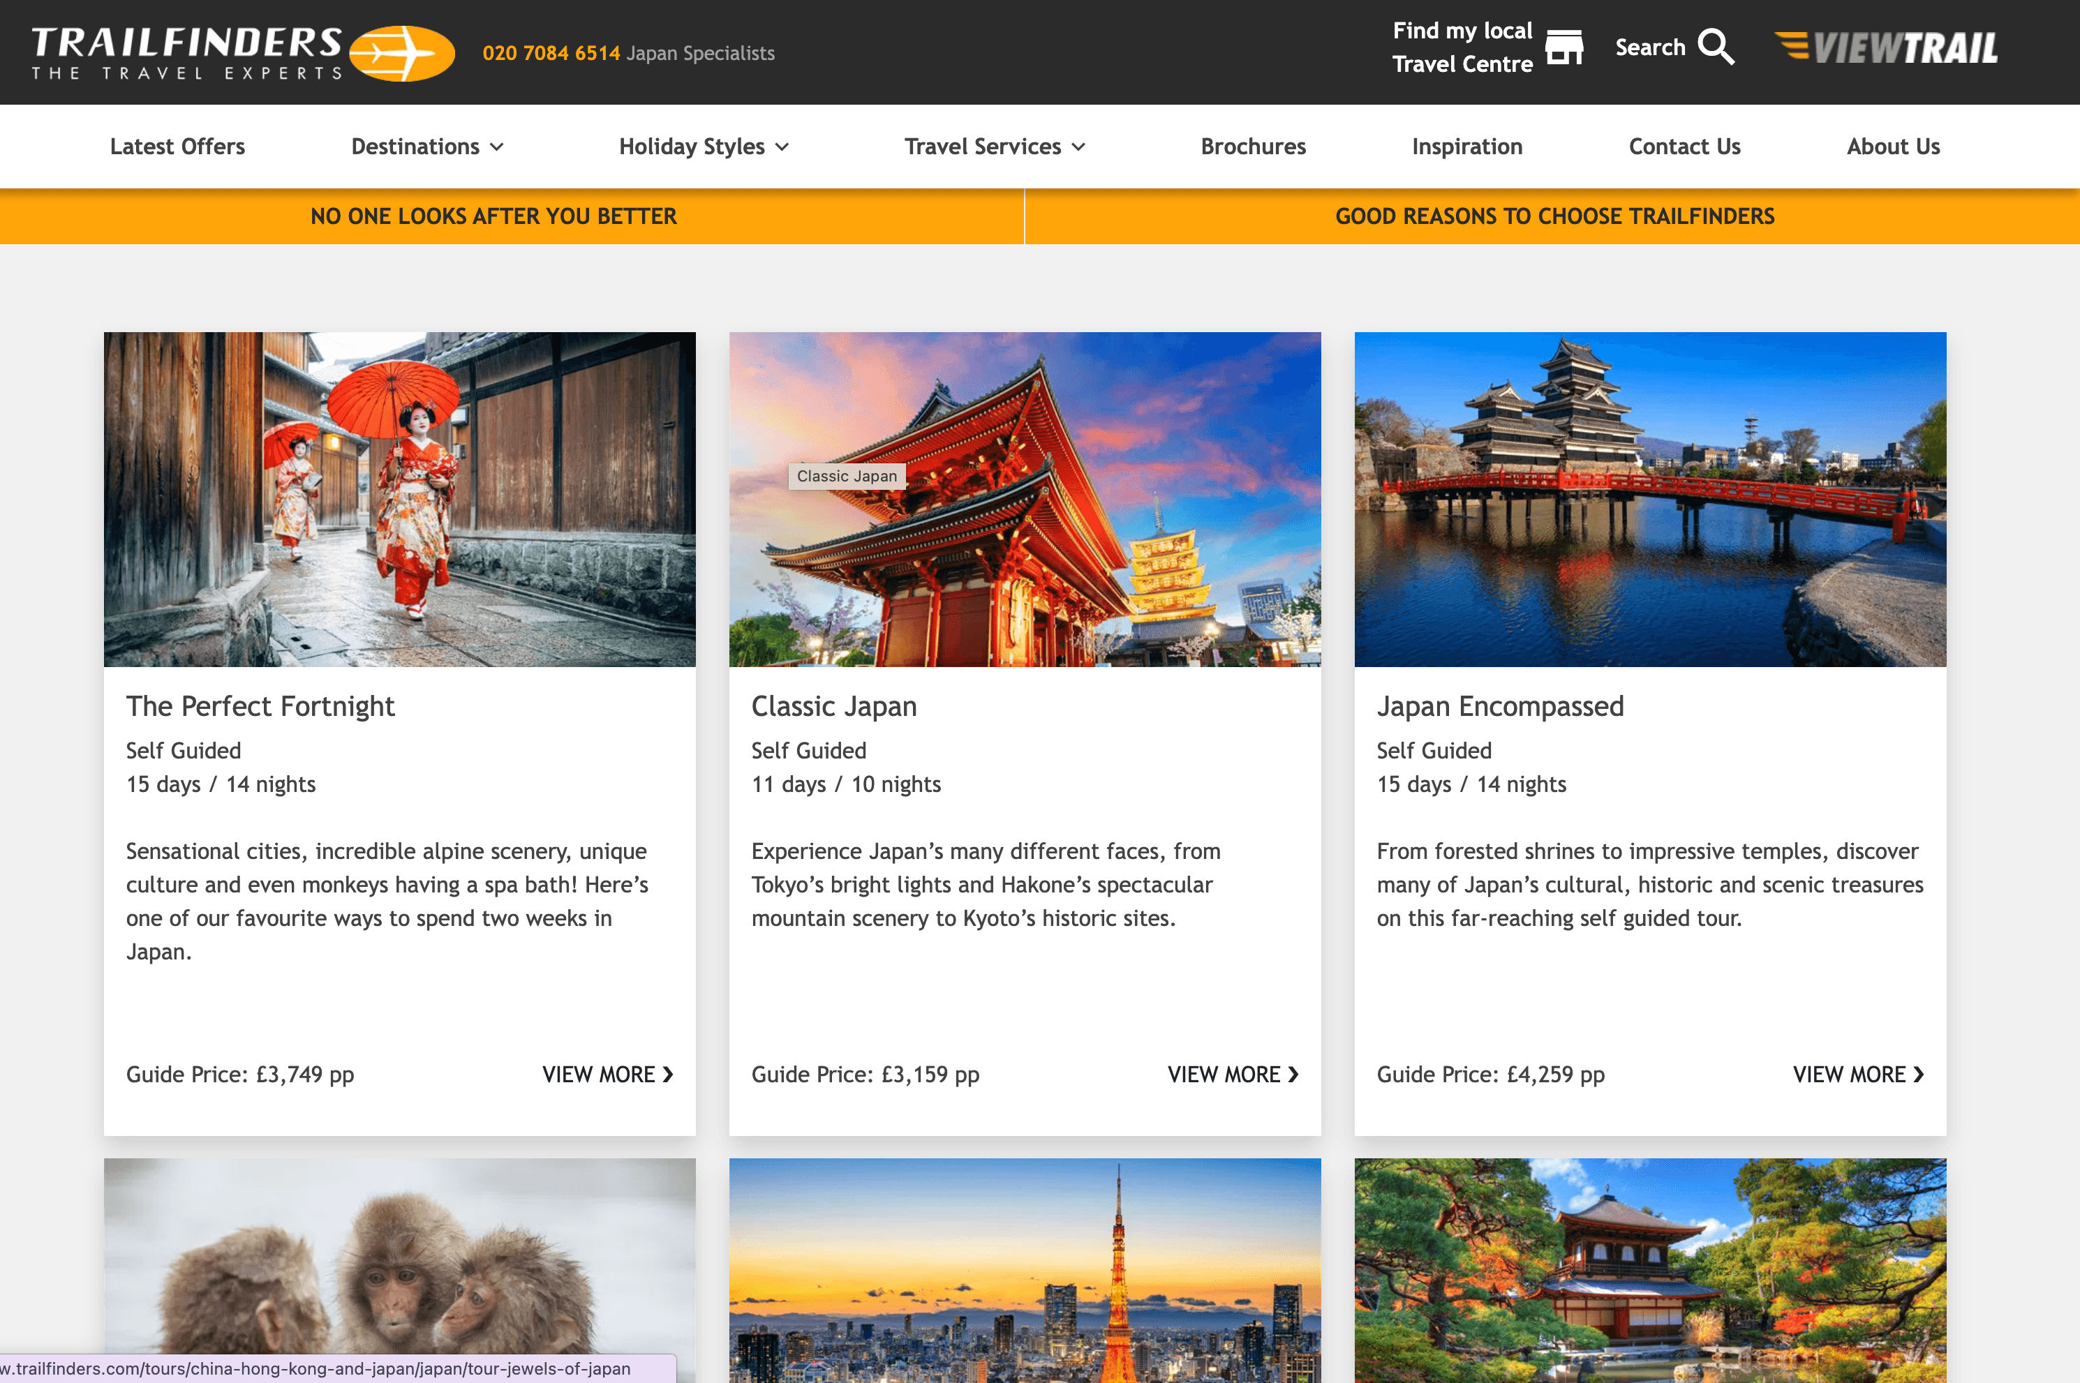2080x1383 pixels.
Task: Click the Trailfinders airplane logo
Action: pos(401,53)
